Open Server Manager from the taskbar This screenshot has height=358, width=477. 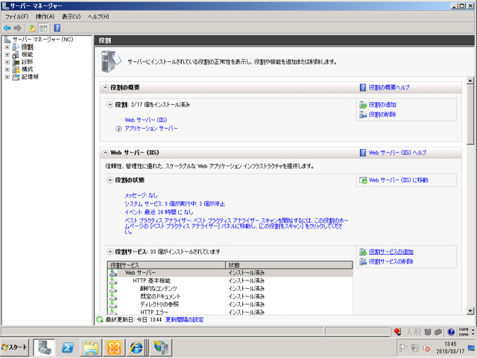[44, 348]
